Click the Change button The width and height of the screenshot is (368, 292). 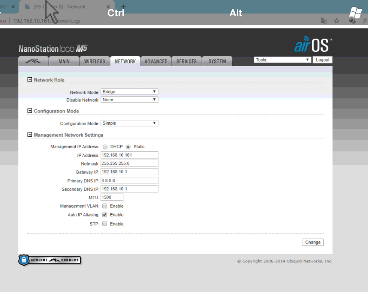pyautogui.click(x=313, y=242)
